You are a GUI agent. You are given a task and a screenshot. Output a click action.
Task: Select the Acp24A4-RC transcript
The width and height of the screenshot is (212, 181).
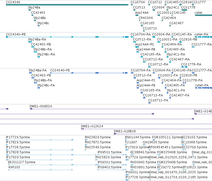click(137, 47)
